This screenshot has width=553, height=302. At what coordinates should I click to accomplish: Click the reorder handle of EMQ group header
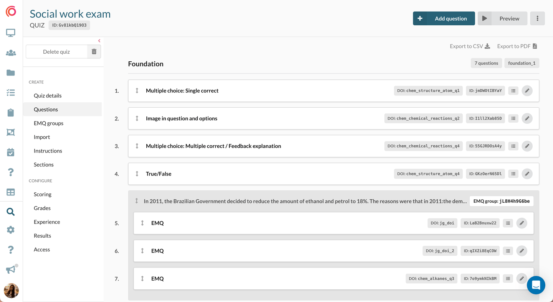pos(136,201)
